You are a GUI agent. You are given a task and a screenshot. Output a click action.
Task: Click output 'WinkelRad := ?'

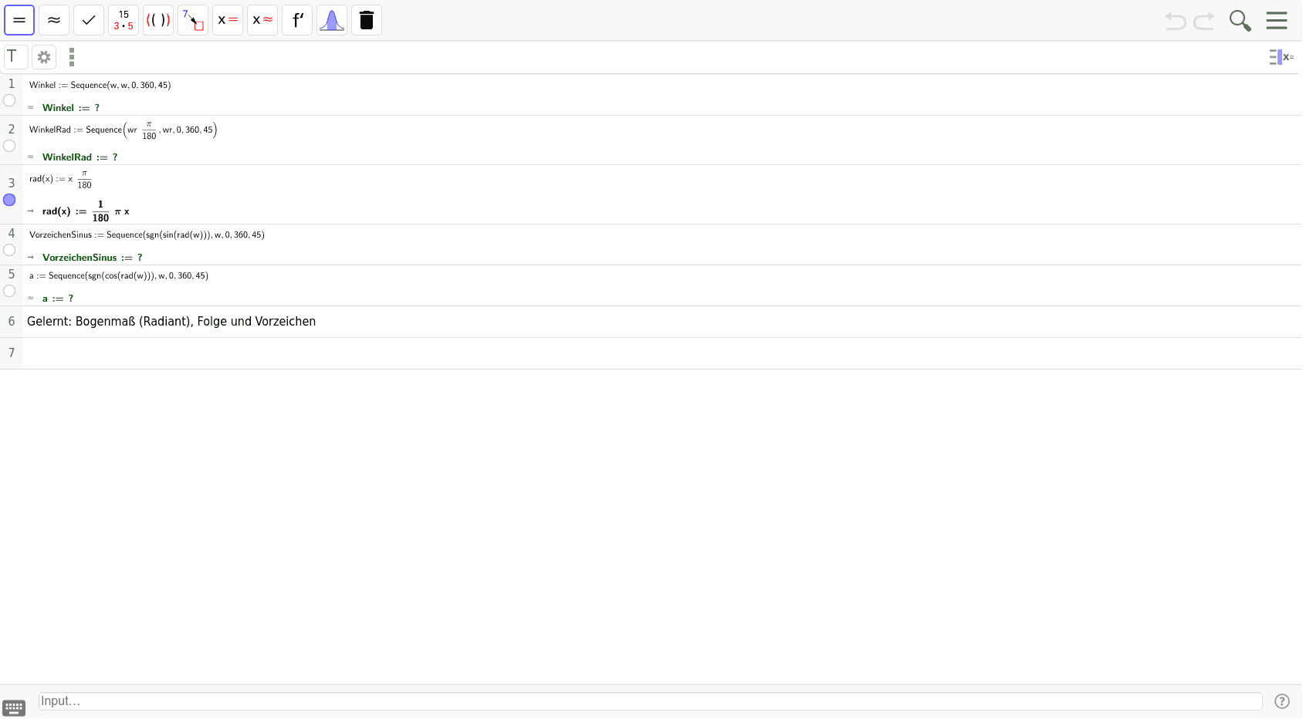(x=80, y=157)
